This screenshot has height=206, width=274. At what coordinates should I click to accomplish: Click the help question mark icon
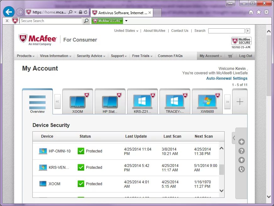click(x=242, y=151)
